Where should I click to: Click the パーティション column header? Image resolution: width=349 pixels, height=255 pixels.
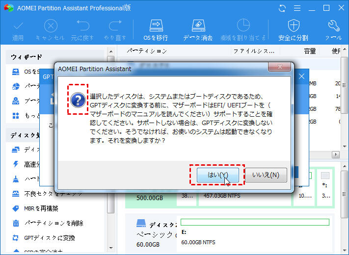pos(147,51)
